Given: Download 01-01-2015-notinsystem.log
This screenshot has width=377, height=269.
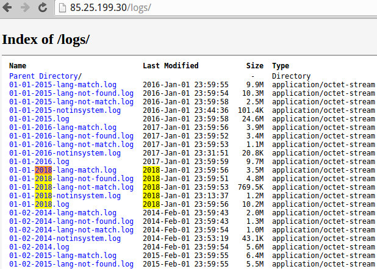Looking at the screenshot, I should (x=65, y=110).
